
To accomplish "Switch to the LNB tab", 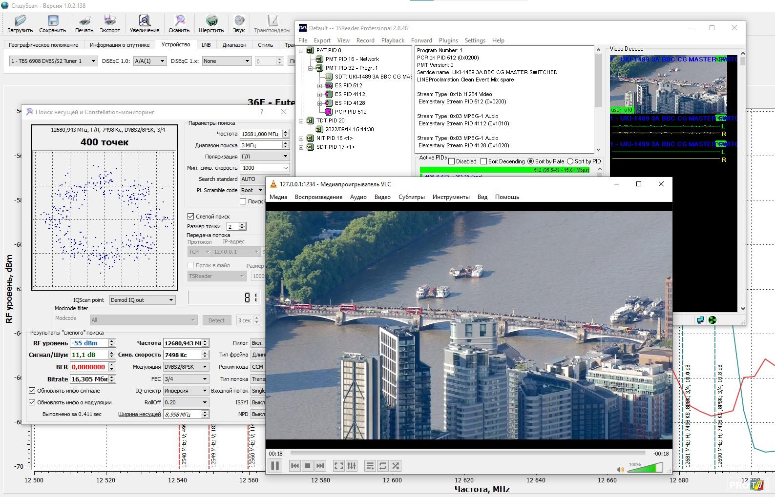I will tap(206, 45).
